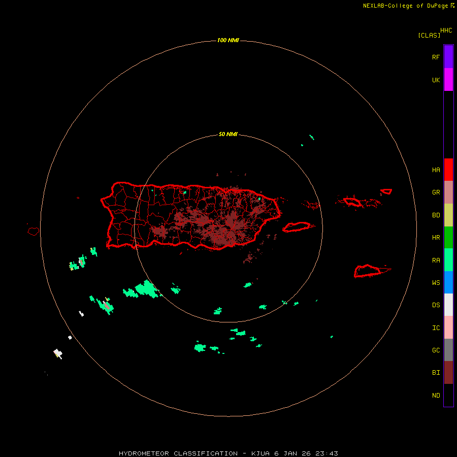Click the BI legend label
Screen dimensions: 457x457
[436, 373]
